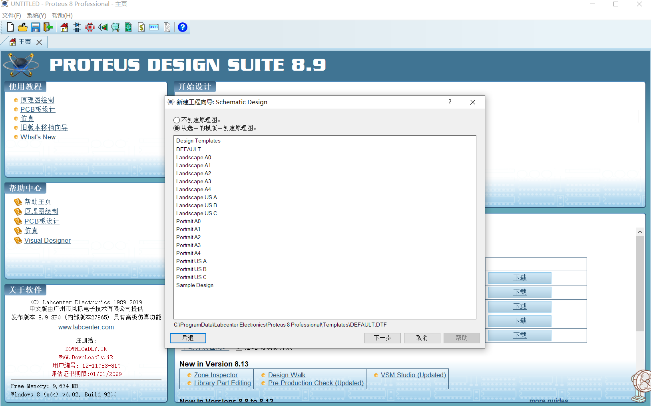651x406 pixels.
Task: Click the blue Help question mark icon
Action: (x=183, y=27)
